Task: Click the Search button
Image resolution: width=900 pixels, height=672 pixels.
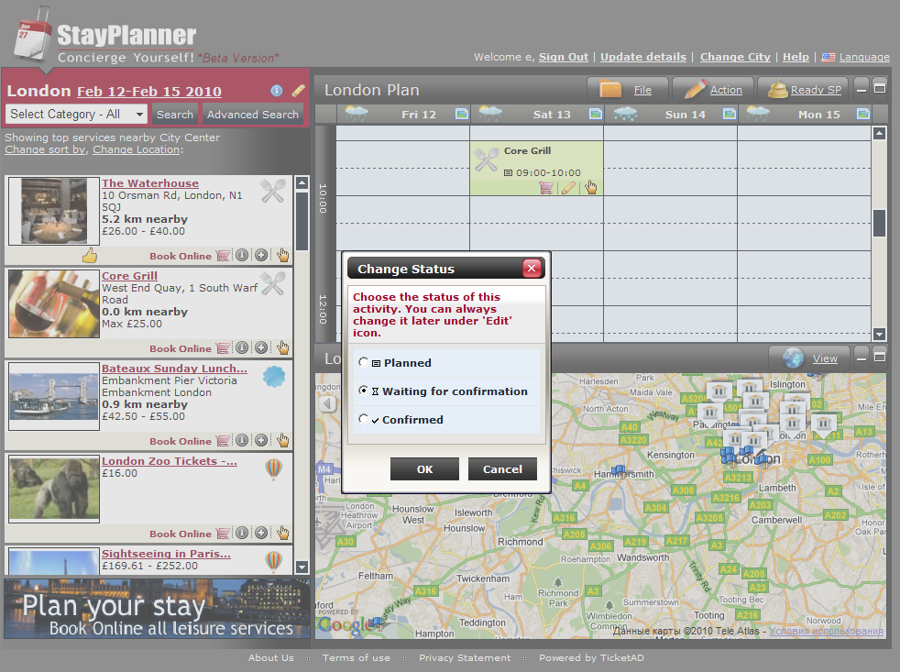Action: point(175,115)
